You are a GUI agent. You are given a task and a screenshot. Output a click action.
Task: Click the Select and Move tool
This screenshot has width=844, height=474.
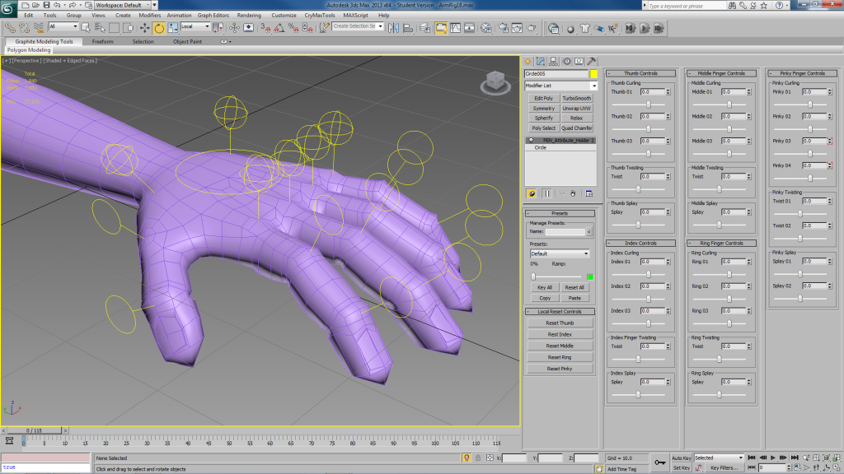point(145,27)
